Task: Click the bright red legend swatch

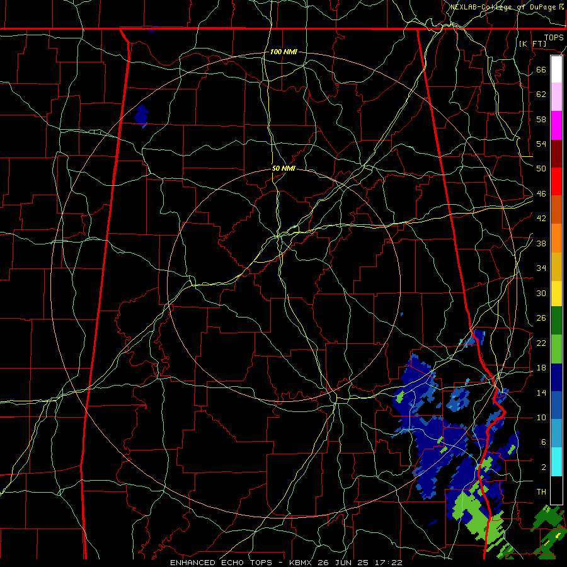Action: coord(556,181)
